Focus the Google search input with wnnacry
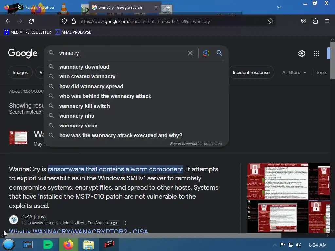 click(122, 53)
